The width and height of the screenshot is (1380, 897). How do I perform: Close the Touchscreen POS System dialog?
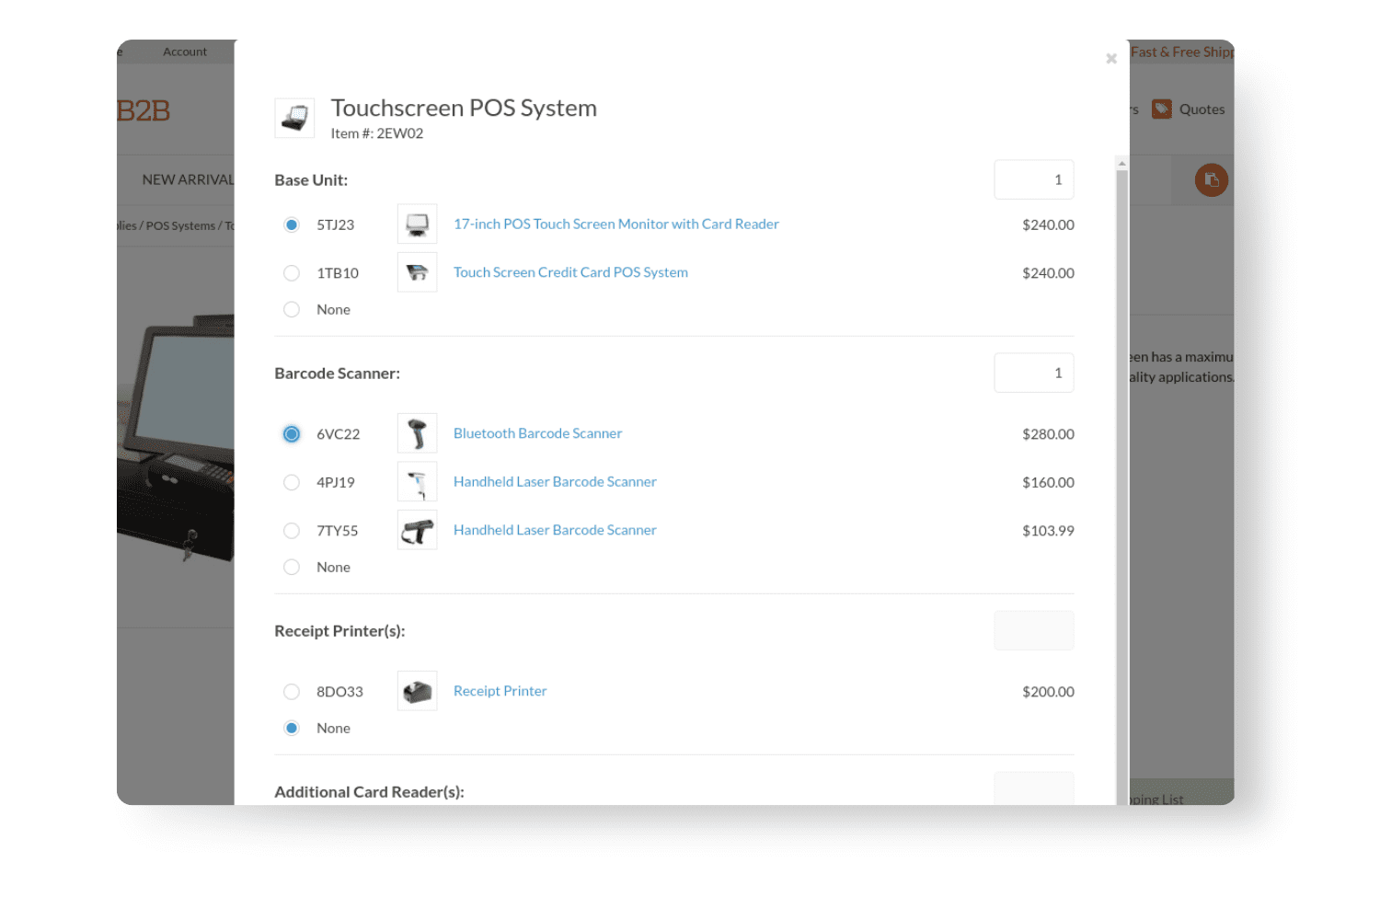click(1111, 59)
